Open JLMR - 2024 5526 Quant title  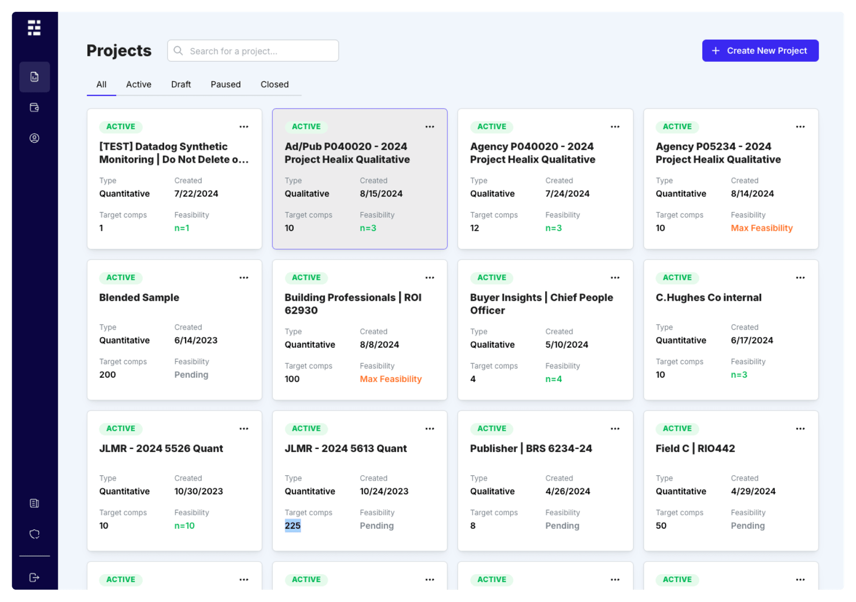click(x=161, y=448)
